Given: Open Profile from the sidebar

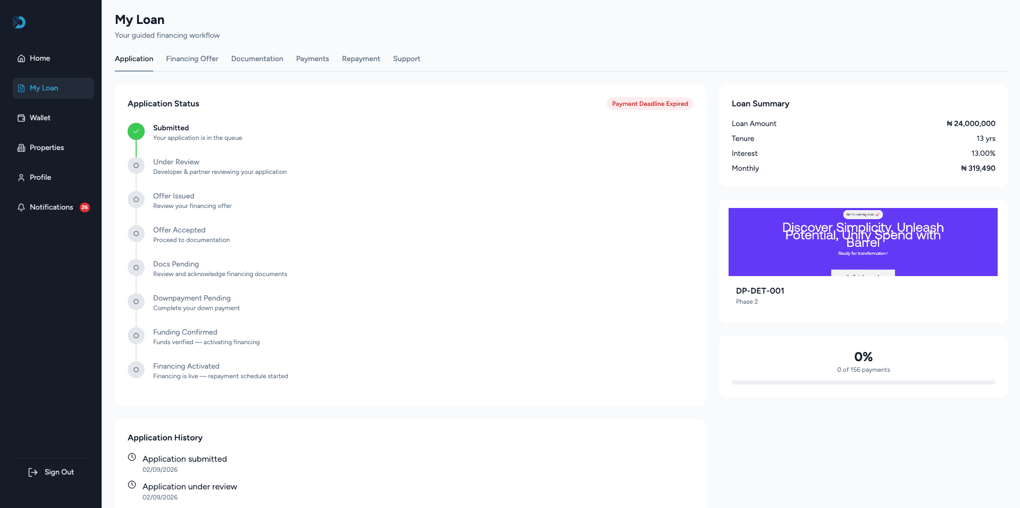Looking at the screenshot, I should coord(53,178).
